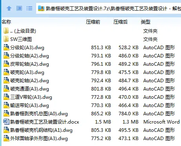
Task: Select file 破壳轮(A3).dwg
Action: [x=27, y=72]
